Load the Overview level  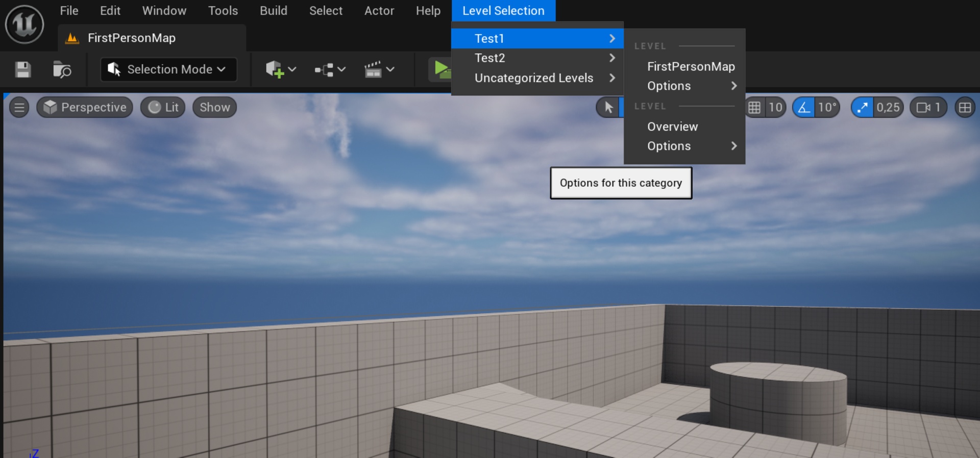pyautogui.click(x=684, y=127)
